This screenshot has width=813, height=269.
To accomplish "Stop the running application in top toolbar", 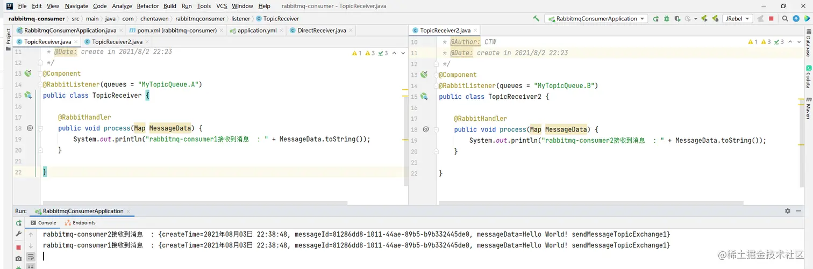I will point(771,19).
